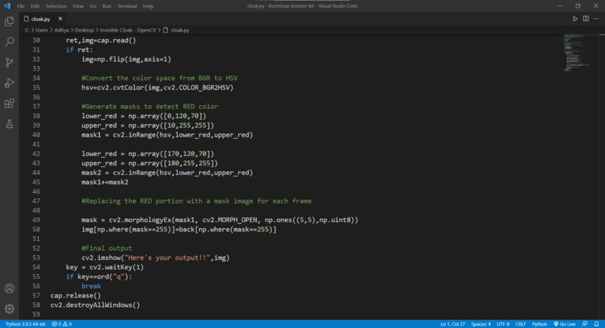This screenshot has height=328, width=605.
Task: Click Invisible Cloak - OpenCV breadcrumb
Action: 128,30
